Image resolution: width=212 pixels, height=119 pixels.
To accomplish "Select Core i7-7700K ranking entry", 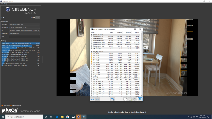I will [21, 57].
